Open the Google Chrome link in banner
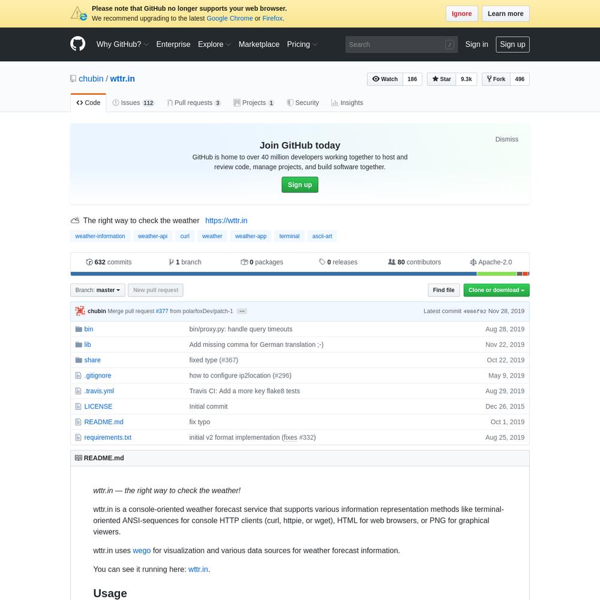Viewport: 600px width, 600px height. [230, 19]
